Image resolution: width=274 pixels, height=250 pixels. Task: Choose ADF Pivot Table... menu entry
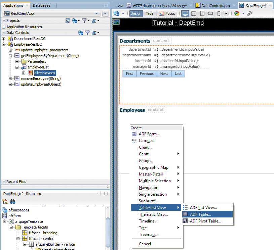(x=207, y=221)
